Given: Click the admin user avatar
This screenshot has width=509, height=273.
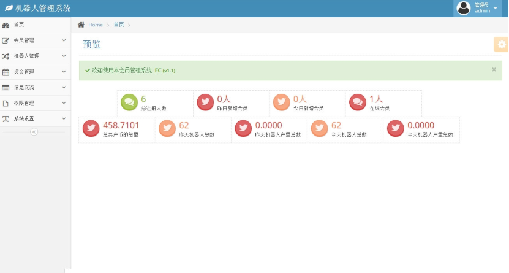Looking at the screenshot, I should click(464, 8).
